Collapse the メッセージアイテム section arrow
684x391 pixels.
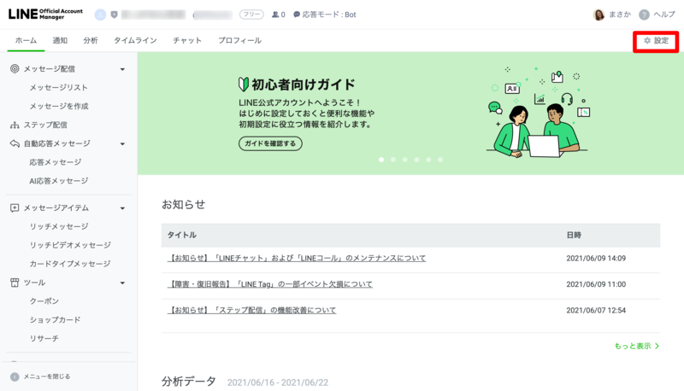click(x=122, y=208)
